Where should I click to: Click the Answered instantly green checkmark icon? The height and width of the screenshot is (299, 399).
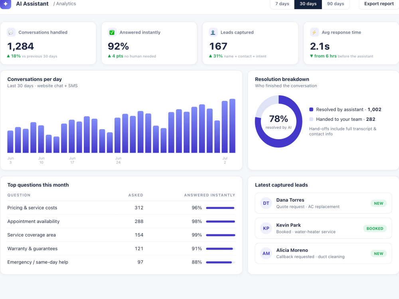(x=112, y=32)
